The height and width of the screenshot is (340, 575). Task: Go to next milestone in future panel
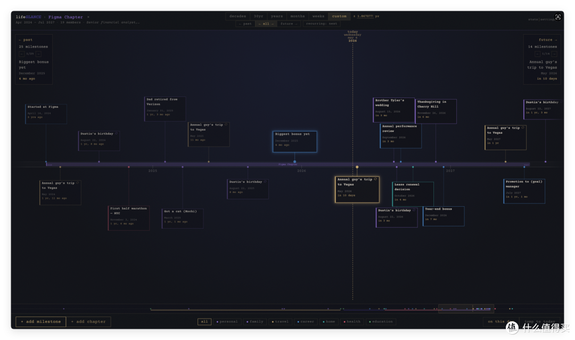554,54
